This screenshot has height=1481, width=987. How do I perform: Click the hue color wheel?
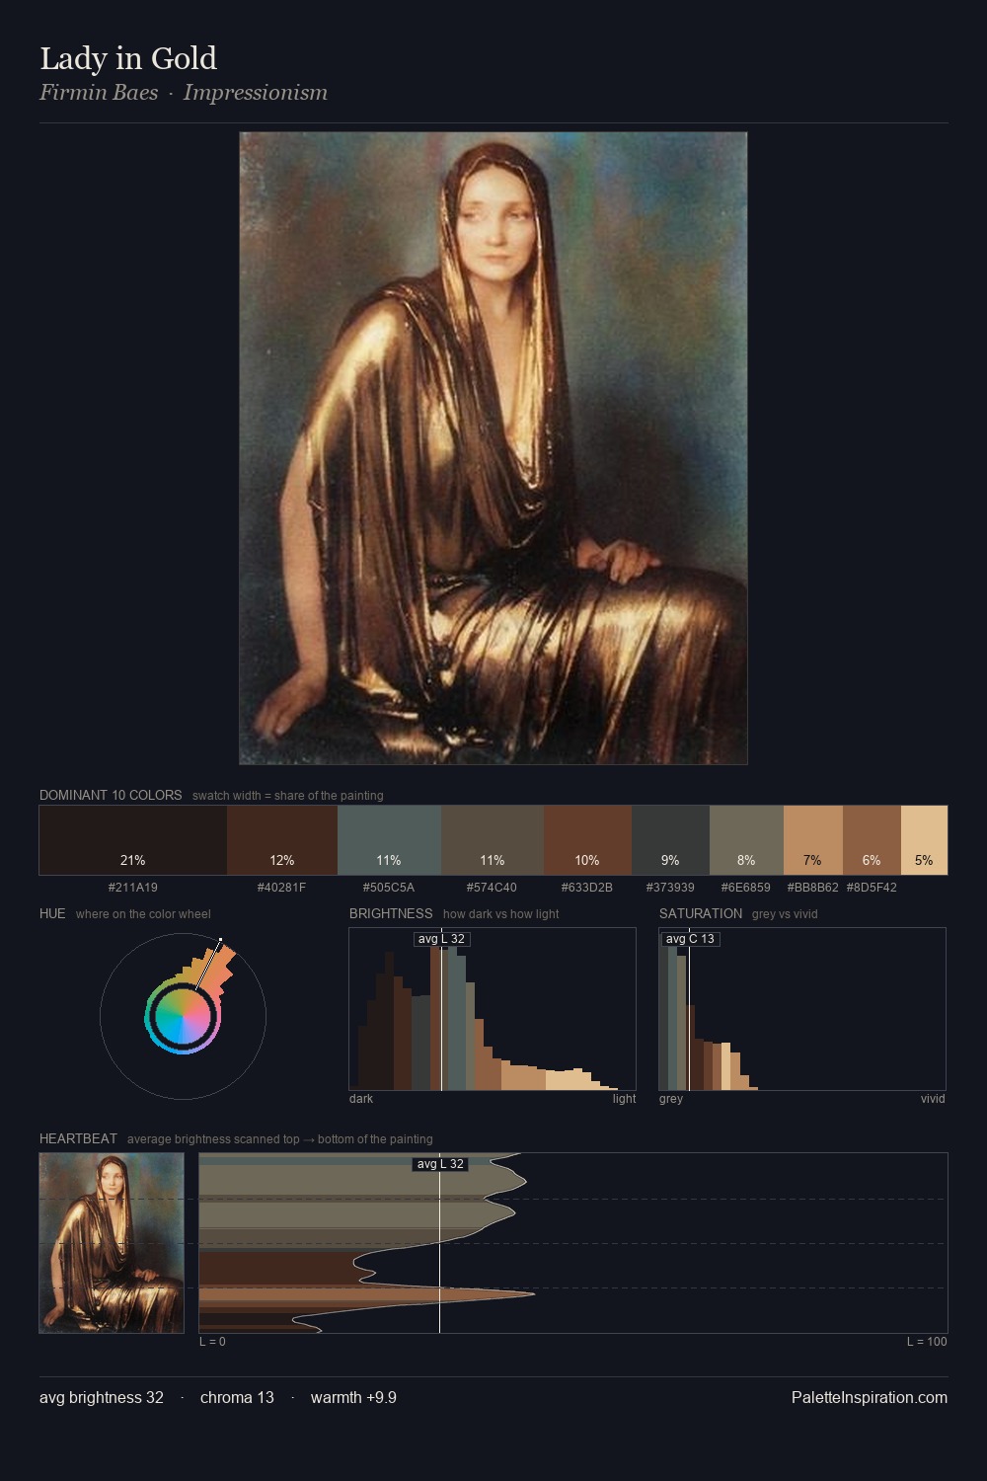point(183,1017)
